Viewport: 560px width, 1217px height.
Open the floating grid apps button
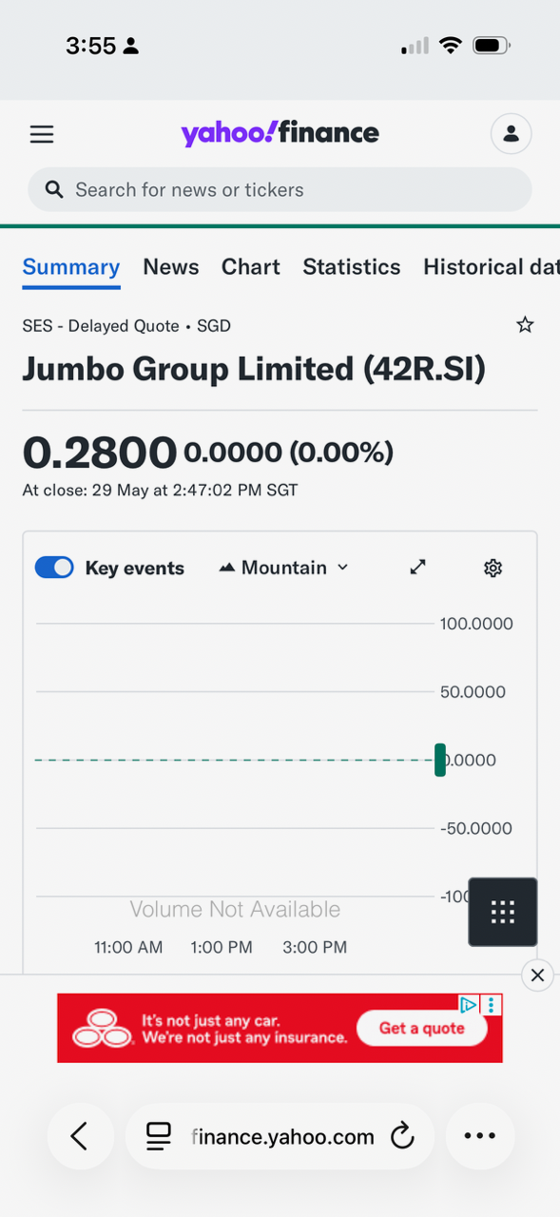point(503,912)
